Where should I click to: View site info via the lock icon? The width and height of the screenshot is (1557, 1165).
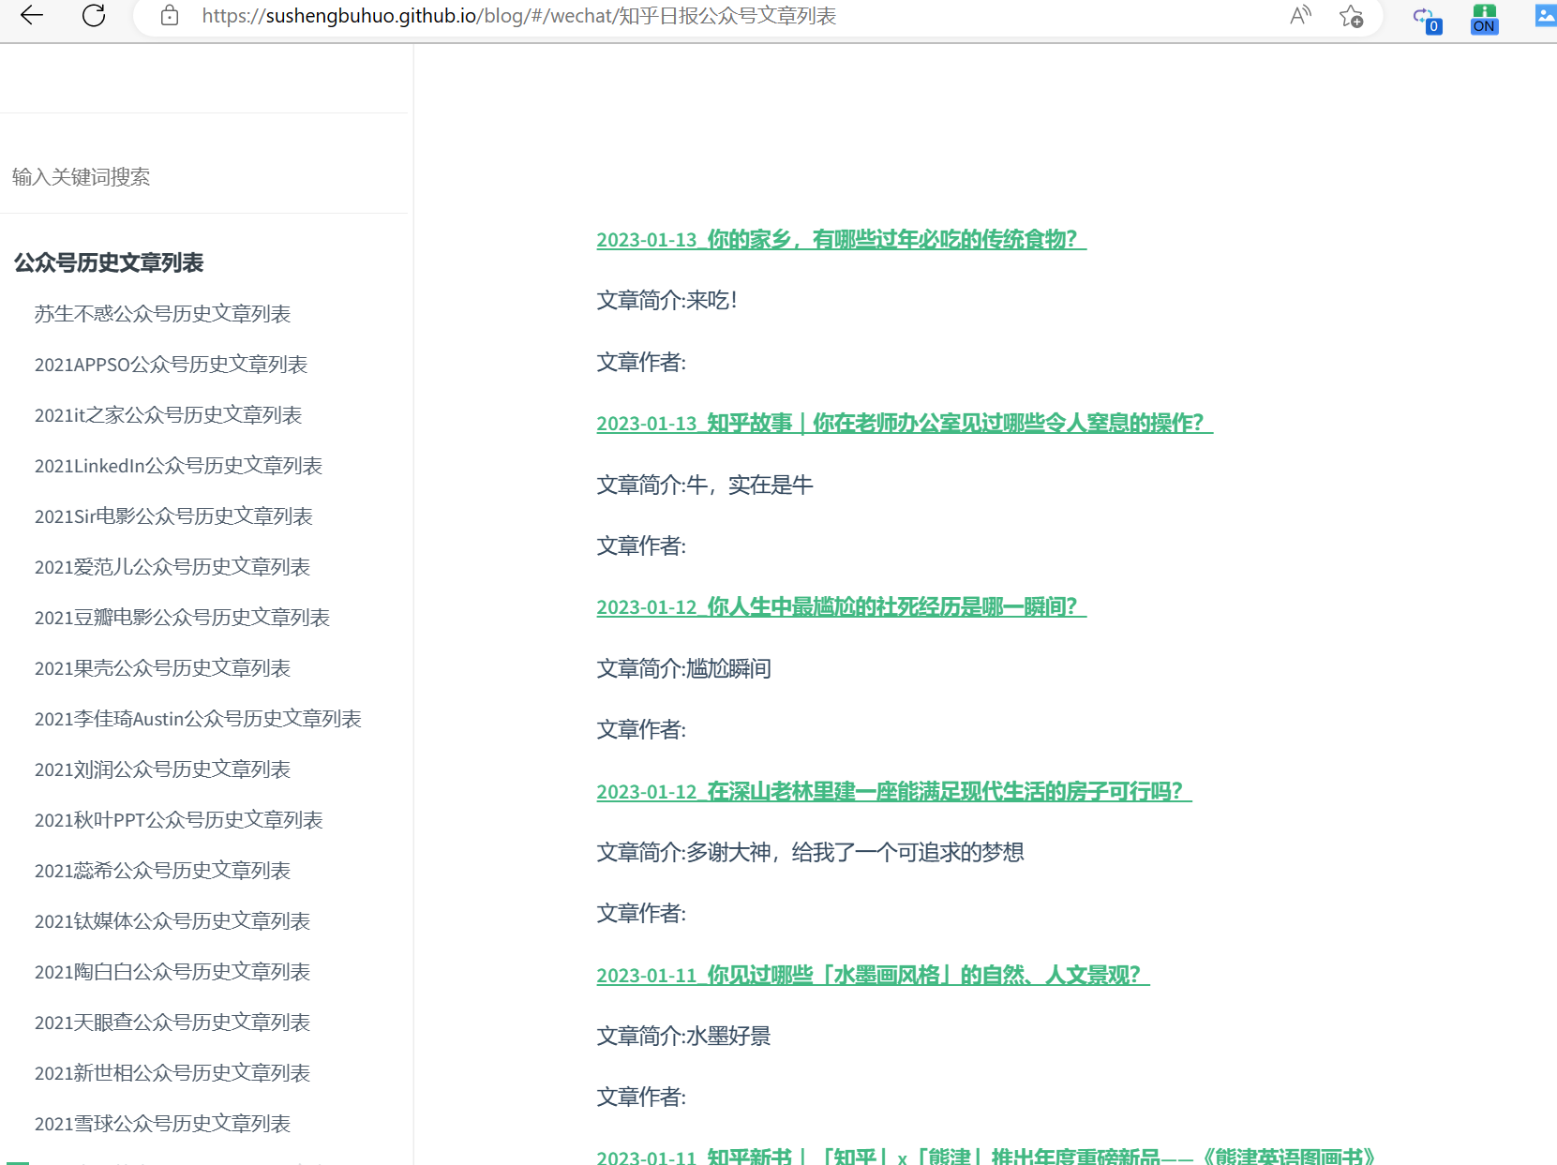point(170,15)
